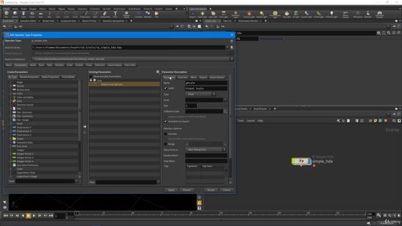Jump to first frame in playbar
Screen dimensions: 402x226
point(6,216)
